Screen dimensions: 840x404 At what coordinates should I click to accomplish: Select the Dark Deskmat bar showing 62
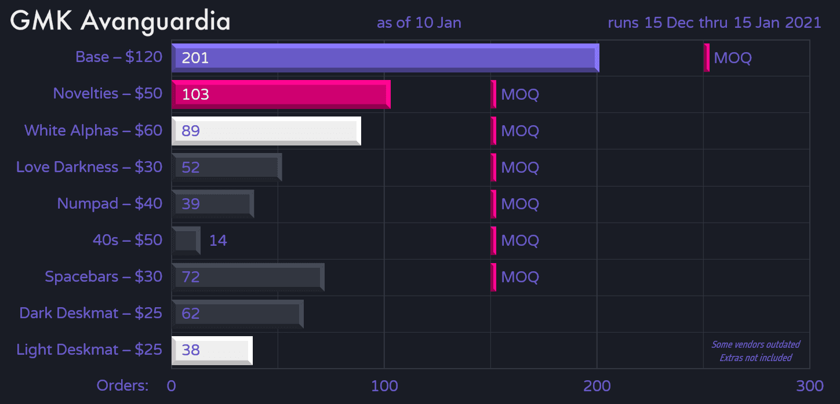[x=237, y=314]
